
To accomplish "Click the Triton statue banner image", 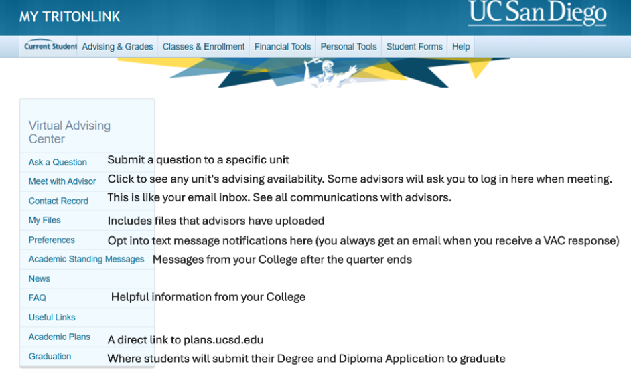I will (x=314, y=72).
